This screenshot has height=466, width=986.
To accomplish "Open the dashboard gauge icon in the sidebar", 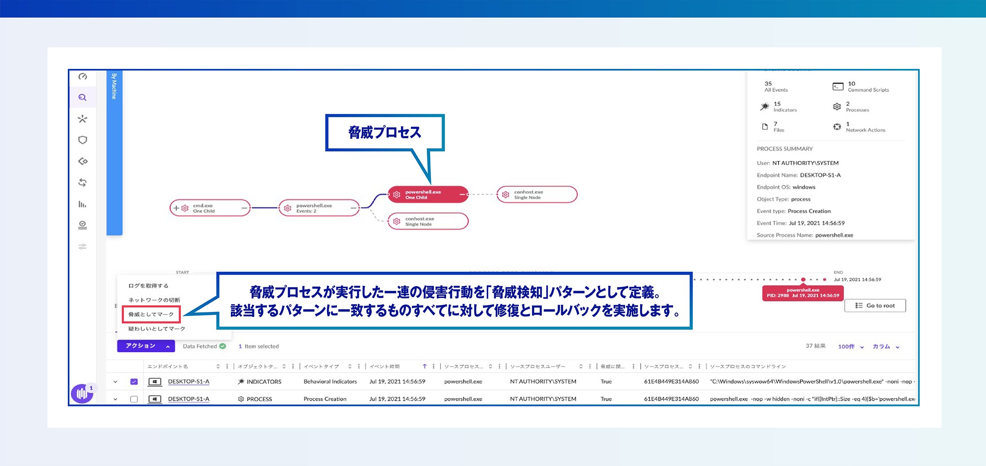I will 83,76.
